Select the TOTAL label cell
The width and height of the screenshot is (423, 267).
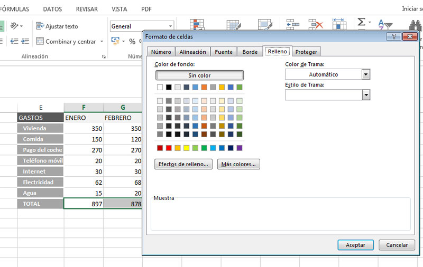tap(41, 204)
